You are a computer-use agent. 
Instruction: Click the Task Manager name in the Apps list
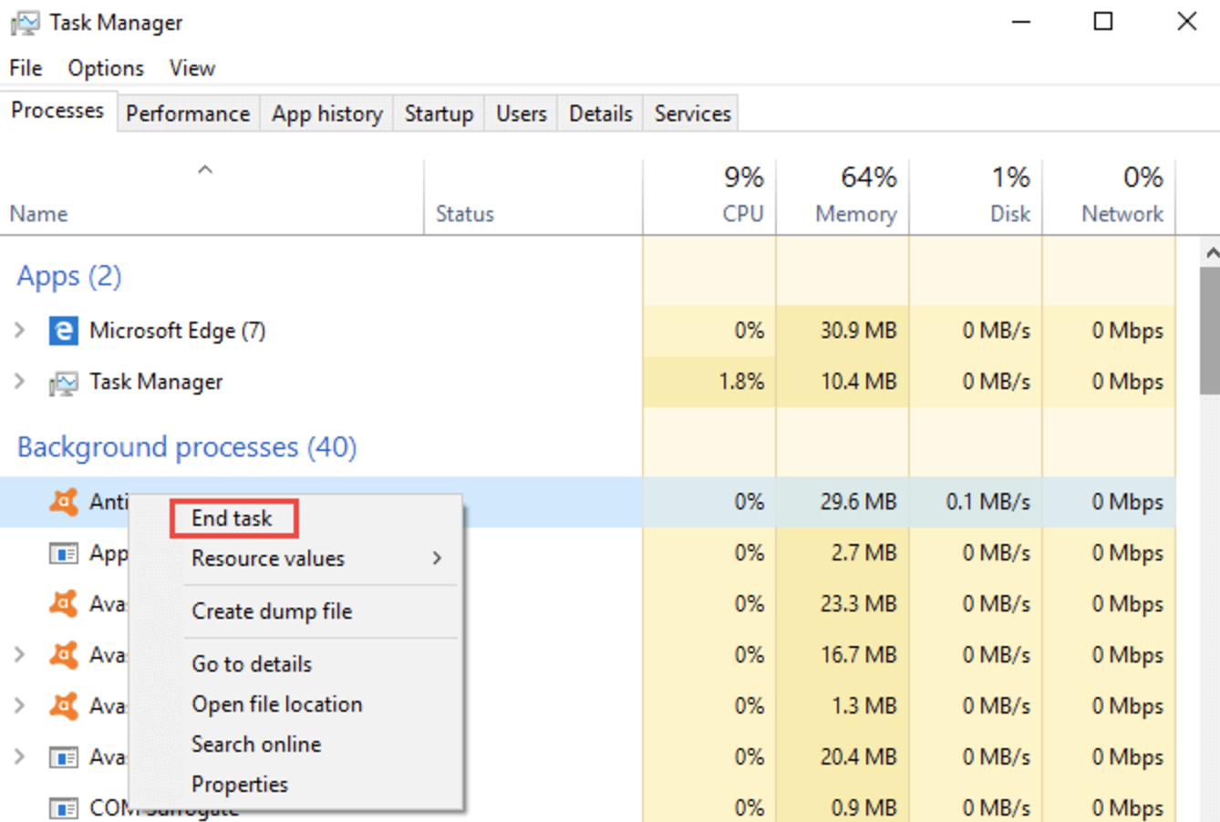[x=156, y=382]
